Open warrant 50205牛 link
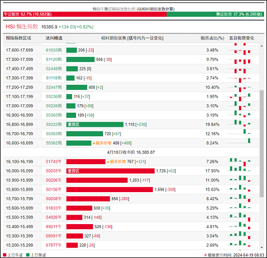 coord(53,171)
